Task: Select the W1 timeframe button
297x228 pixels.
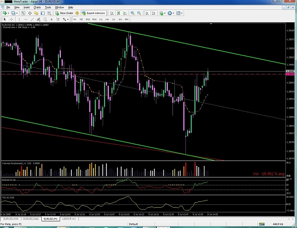Action: (120, 19)
